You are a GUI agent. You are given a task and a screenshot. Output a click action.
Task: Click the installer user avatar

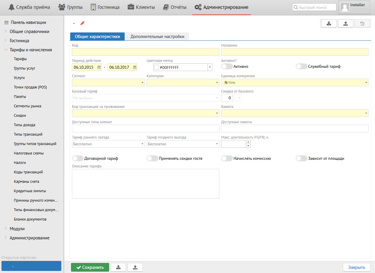(x=345, y=7)
